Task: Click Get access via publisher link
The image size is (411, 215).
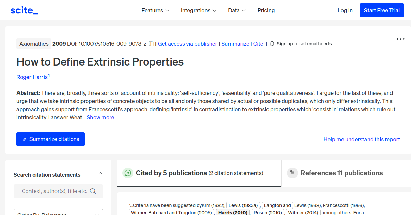Action: pyautogui.click(x=187, y=44)
